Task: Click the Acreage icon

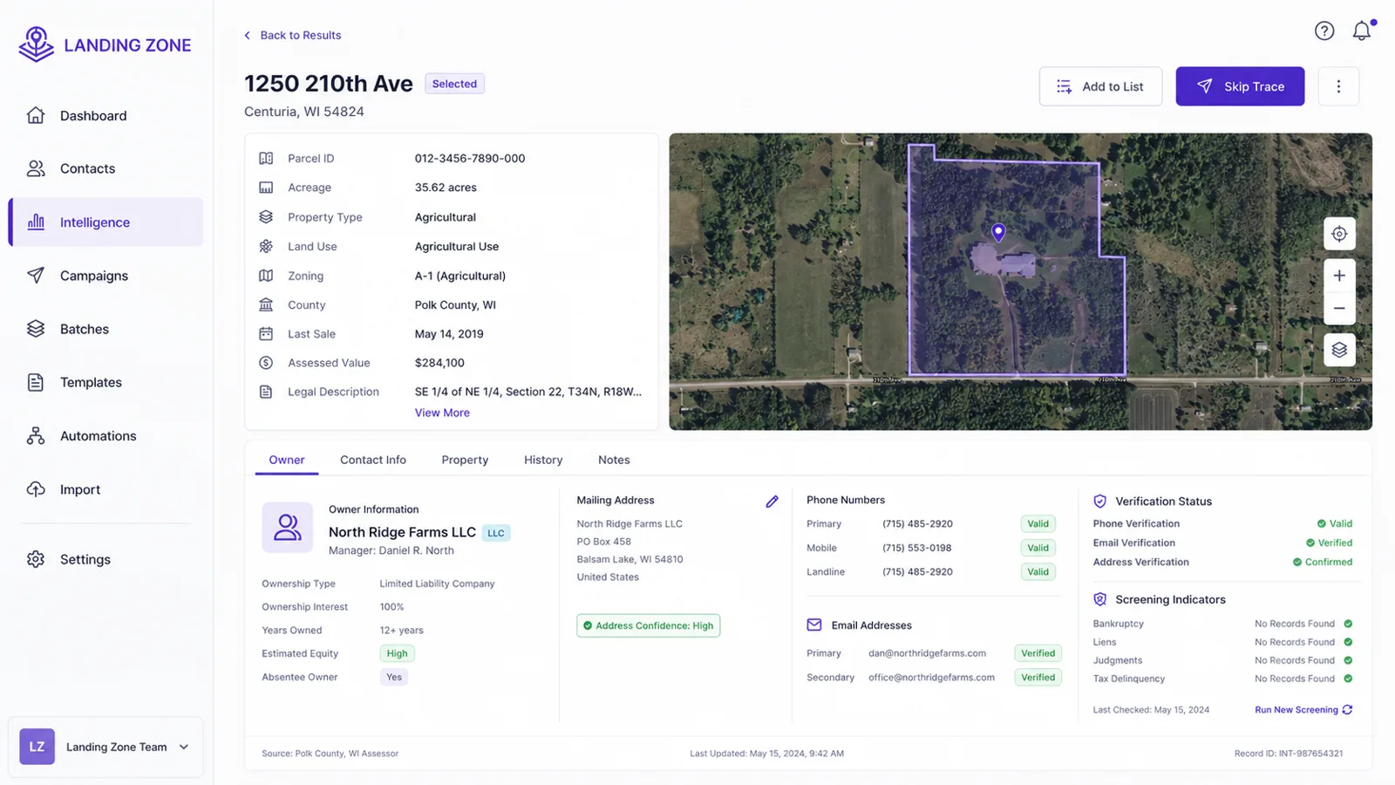Action: 266,188
